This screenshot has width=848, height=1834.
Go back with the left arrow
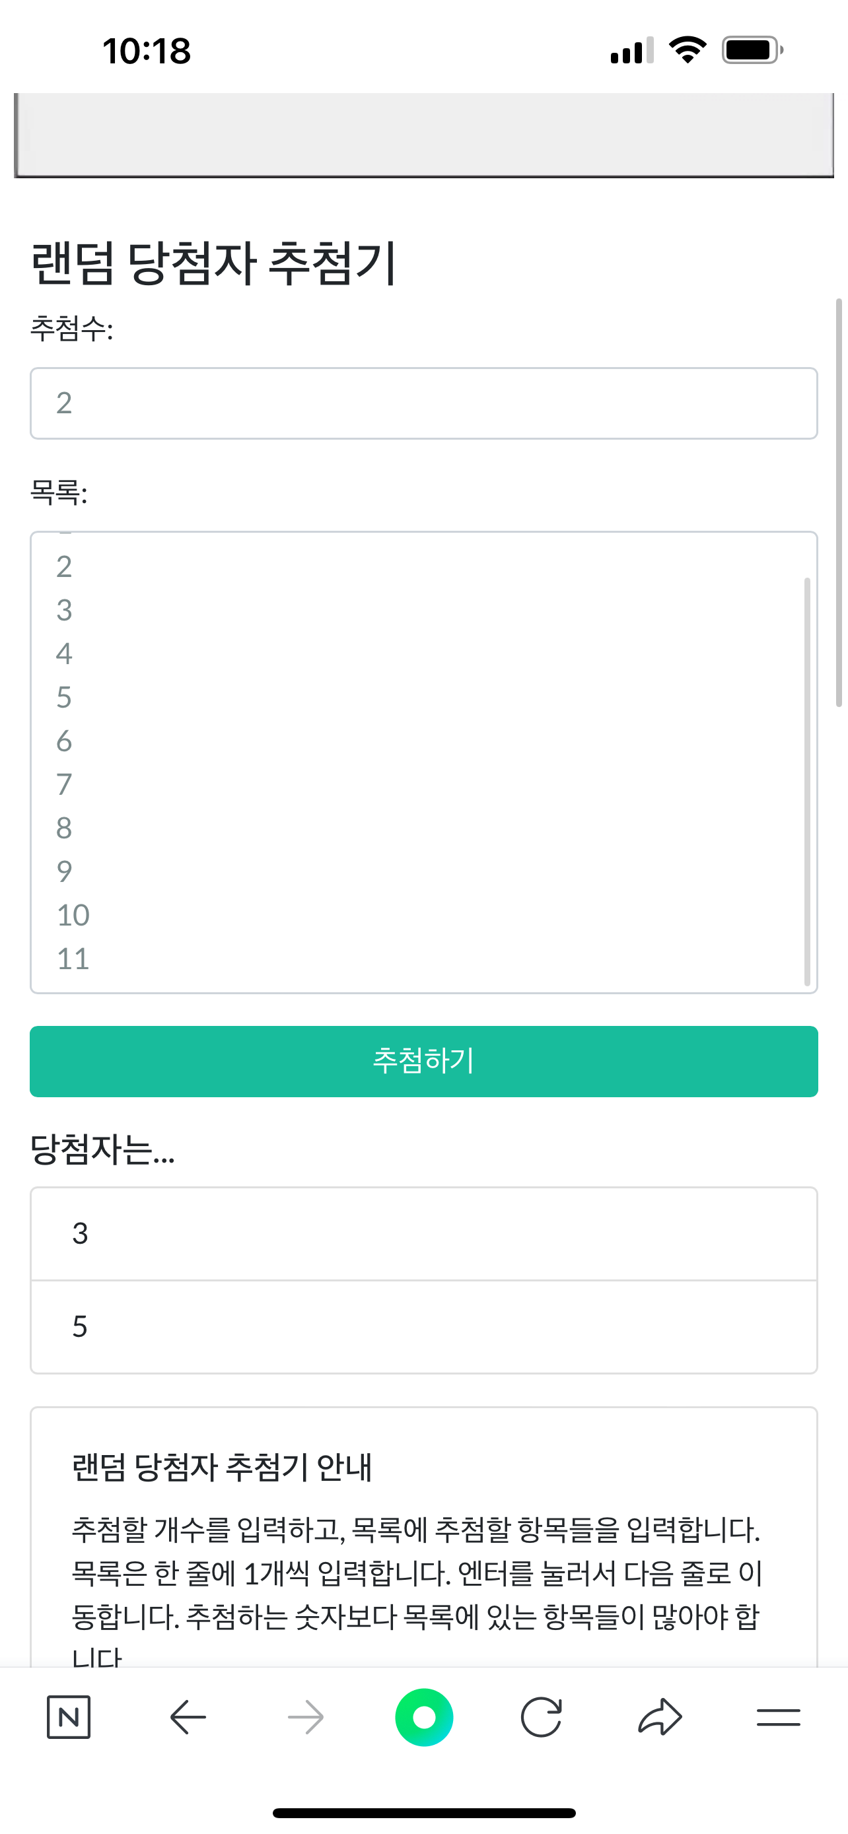click(x=188, y=1717)
